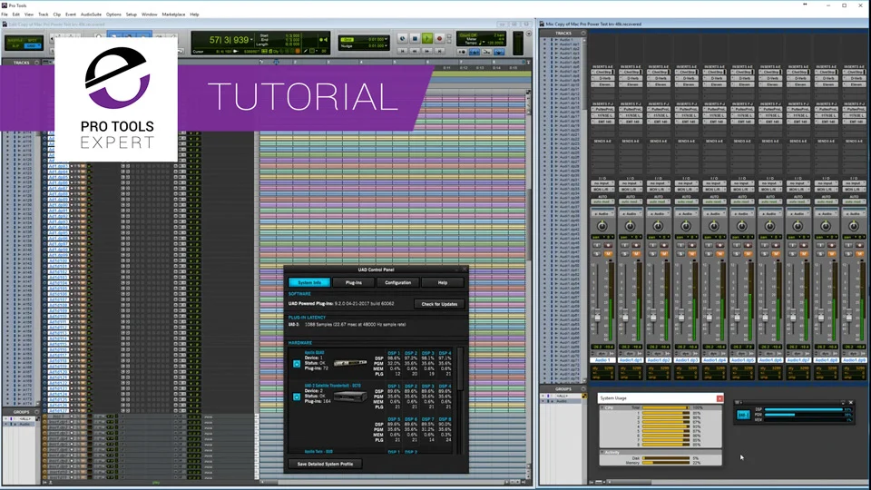The height and width of the screenshot is (490, 871).
Task: Click the Return to Zero transport button
Action: click(402, 51)
